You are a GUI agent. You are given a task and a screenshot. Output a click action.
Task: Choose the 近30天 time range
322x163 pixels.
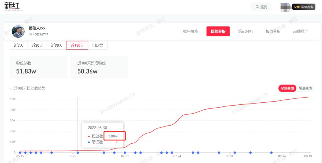(x=37, y=46)
